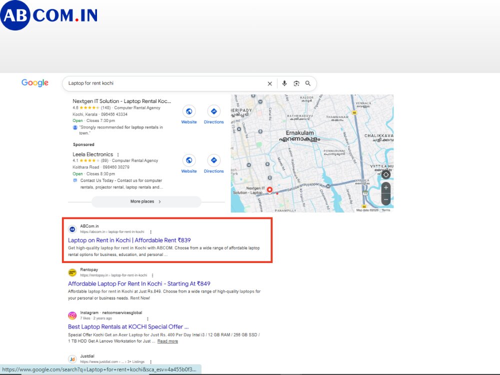Select the rentopay.in URL breadcrumb text
The width and height of the screenshot is (500, 375).
point(113,275)
